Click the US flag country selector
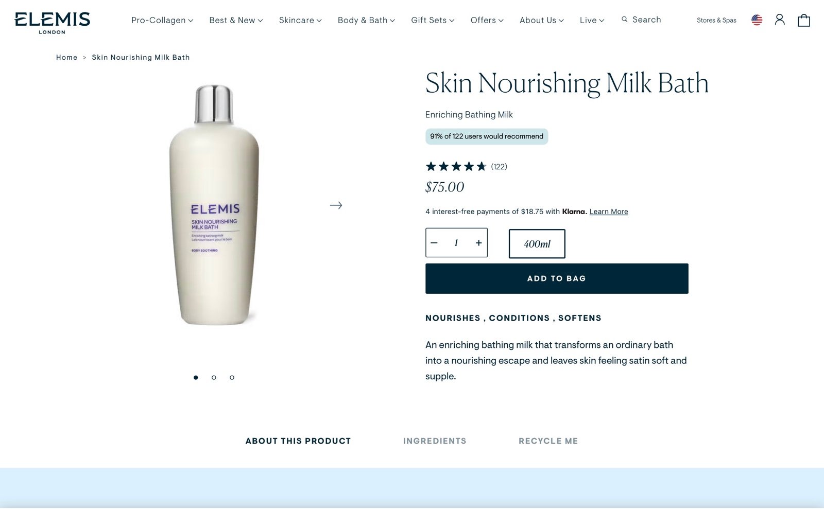The image size is (824, 509). 757,20
